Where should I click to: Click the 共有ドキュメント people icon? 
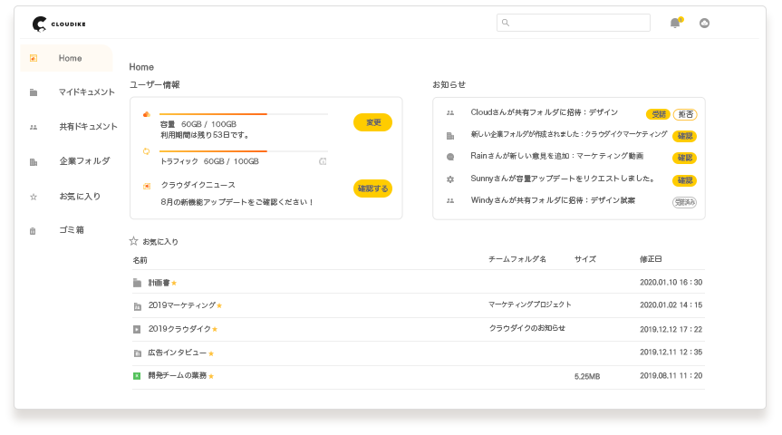coord(34,127)
